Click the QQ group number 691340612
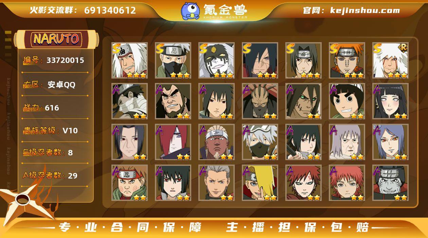Screen dimensions: 428x238 (x=110, y=10)
